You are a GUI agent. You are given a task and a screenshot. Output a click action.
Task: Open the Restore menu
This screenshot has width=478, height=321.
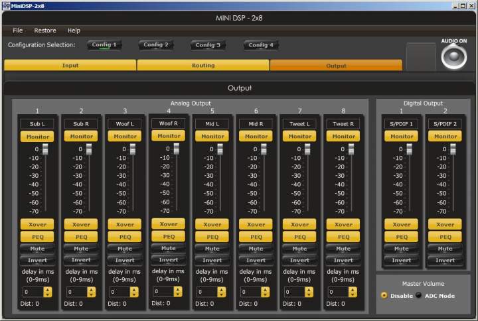pos(45,31)
